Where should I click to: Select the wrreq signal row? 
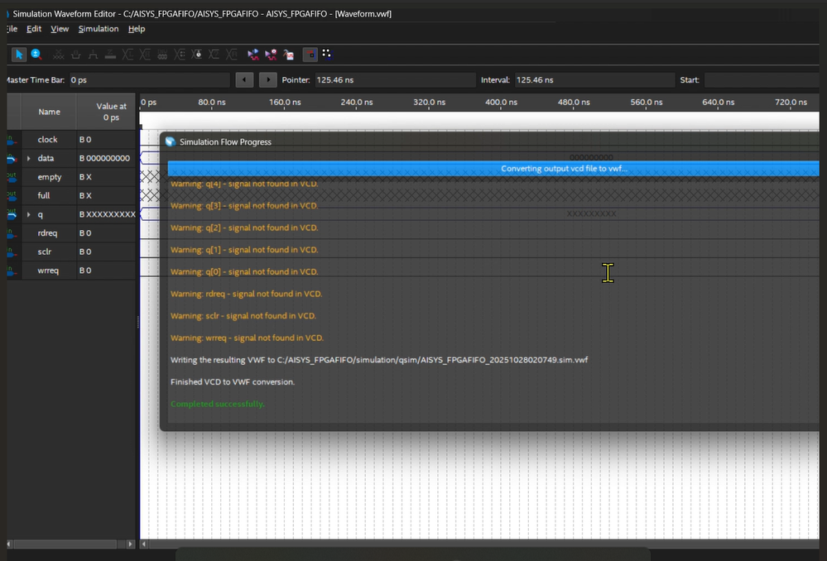[48, 271]
